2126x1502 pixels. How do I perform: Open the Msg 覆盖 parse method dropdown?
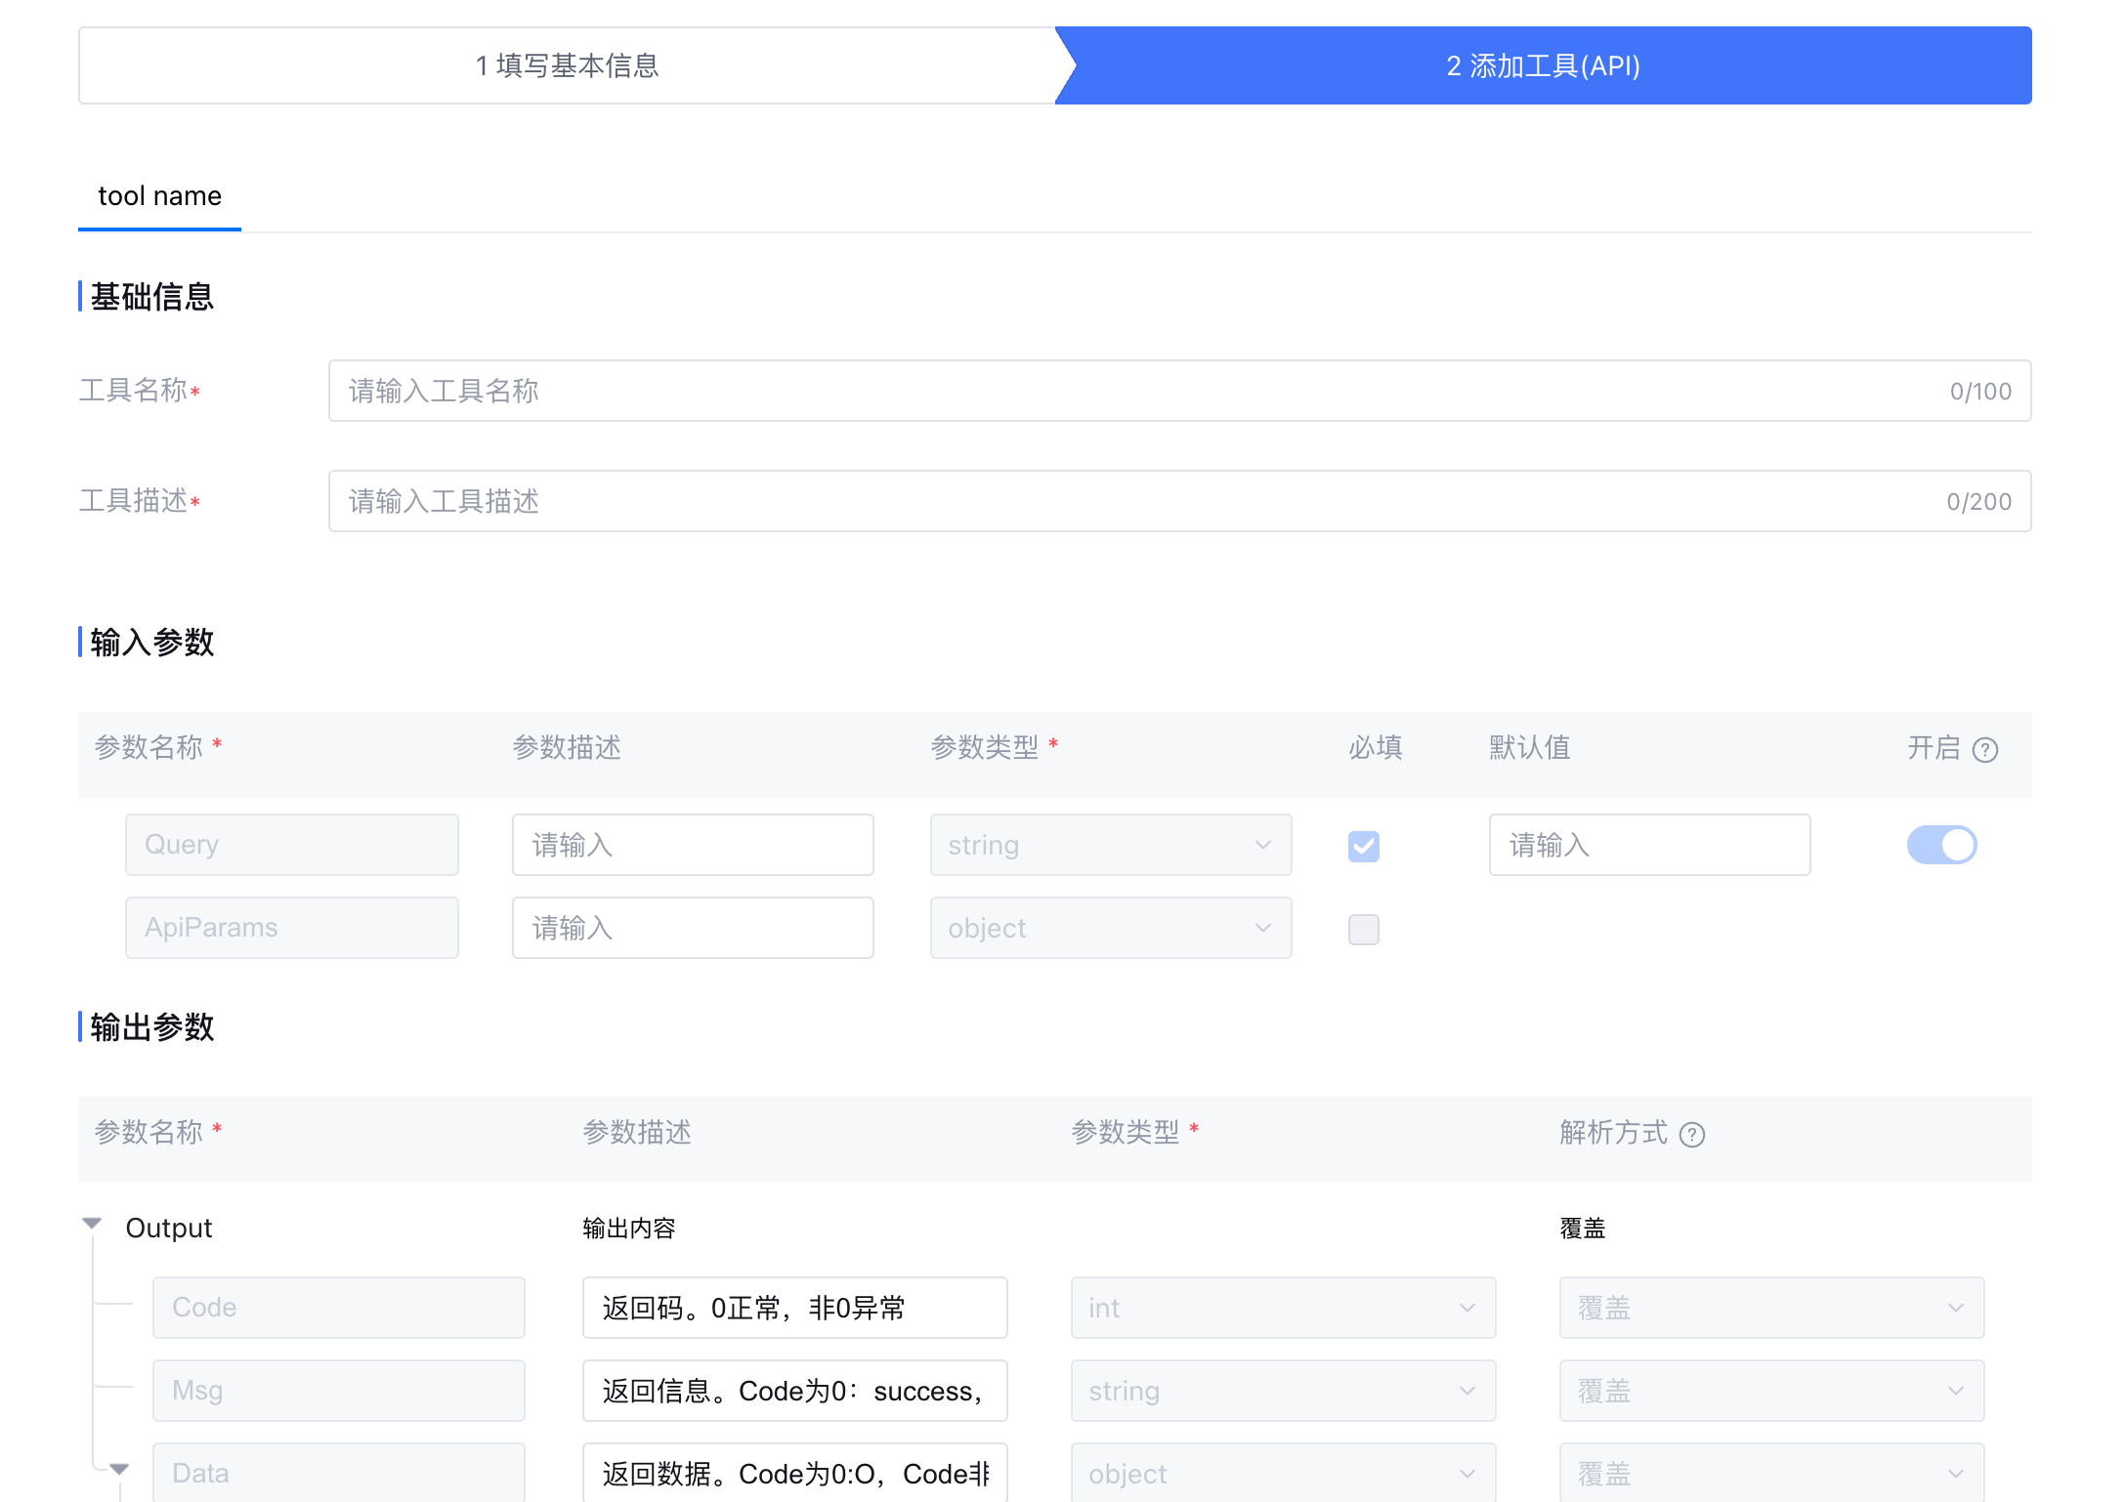click(x=1770, y=1391)
